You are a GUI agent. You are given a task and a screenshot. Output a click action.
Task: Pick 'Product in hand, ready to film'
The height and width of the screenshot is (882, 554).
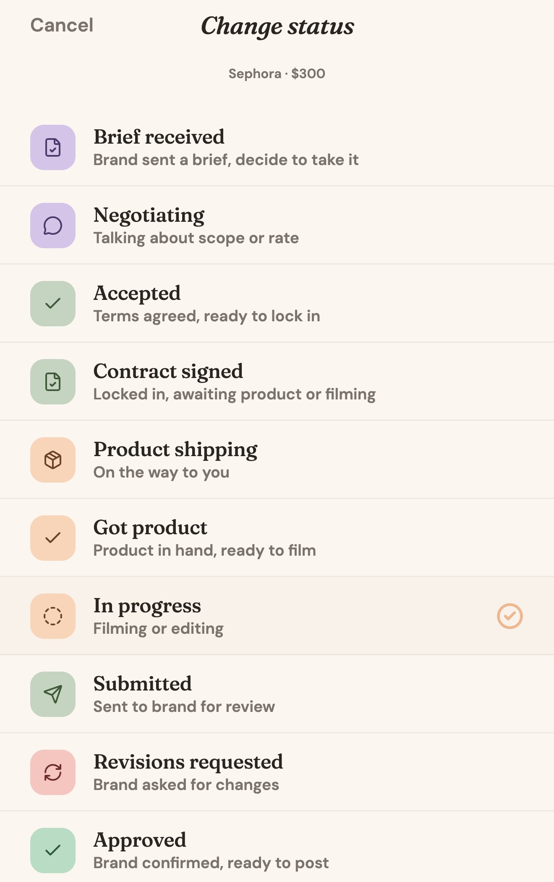pyautogui.click(x=205, y=551)
